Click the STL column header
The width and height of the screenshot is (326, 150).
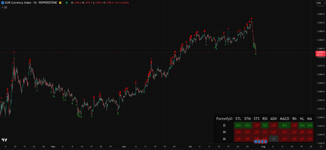pos(238,119)
